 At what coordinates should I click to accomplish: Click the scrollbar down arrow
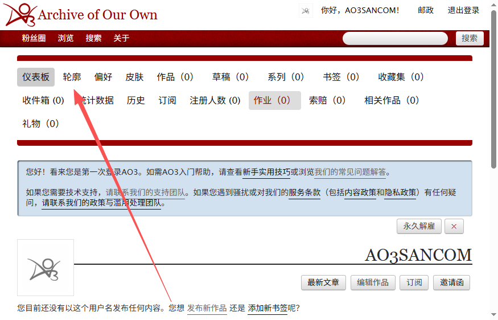pos(493,315)
